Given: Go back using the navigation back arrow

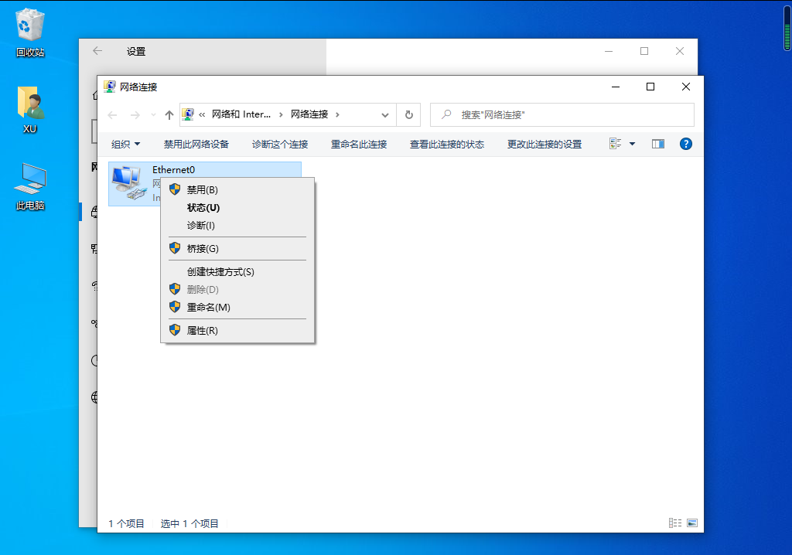Looking at the screenshot, I should tap(113, 114).
